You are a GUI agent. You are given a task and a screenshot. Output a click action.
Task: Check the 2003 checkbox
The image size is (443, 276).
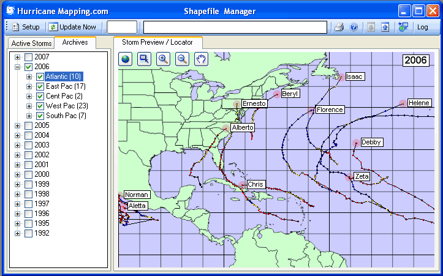[x=28, y=145]
